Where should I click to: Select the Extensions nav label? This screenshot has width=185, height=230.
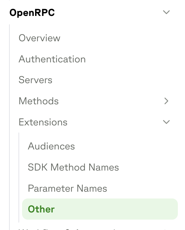point(43,122)
